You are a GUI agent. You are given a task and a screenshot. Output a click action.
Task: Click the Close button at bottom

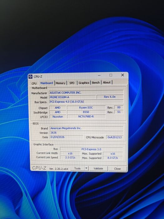click(x=117, y=169)
